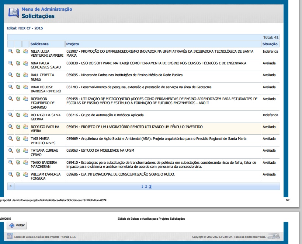Click magnifier icon for Nilza Luiza Venturini Zampieri
Screen dimensions: 302x244
[x=11, y=51]
